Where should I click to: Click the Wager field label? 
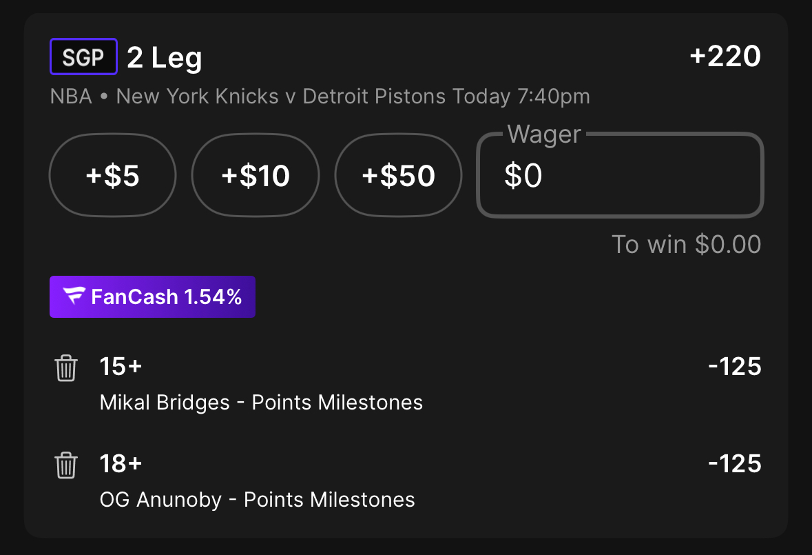point(544,134)
